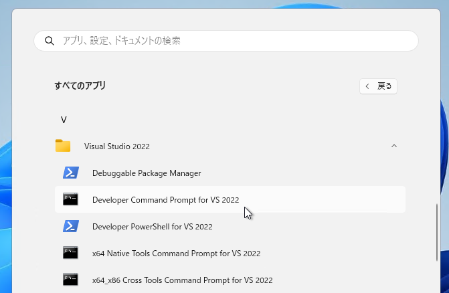
Task: Open Developer PowerShell for VS 2022
Action: [153, 227]
